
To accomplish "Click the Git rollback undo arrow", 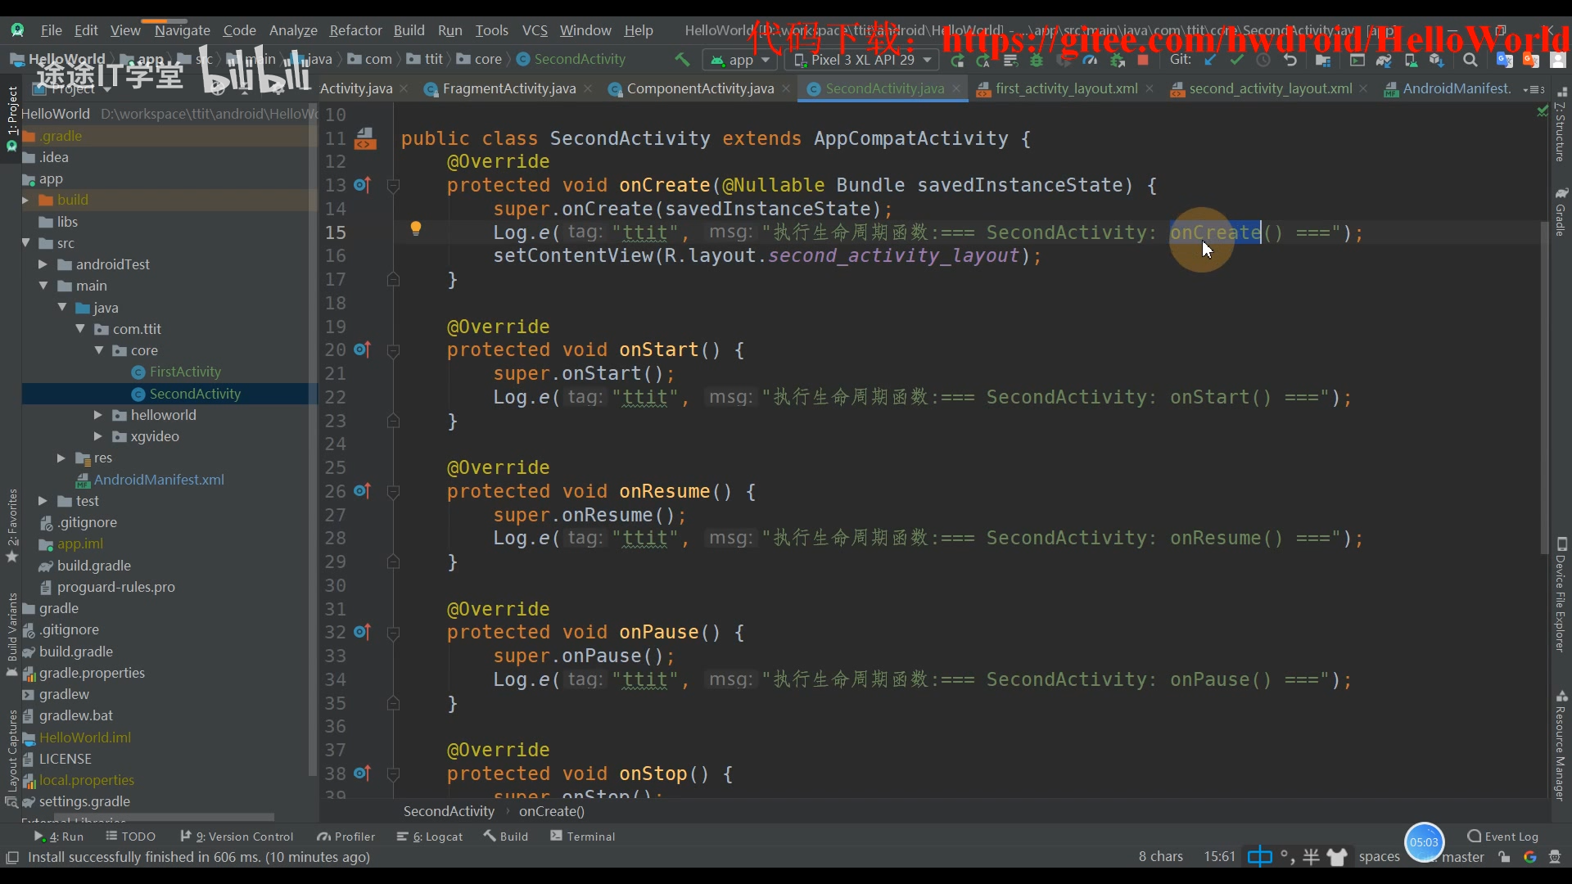I will (1290, 60).
